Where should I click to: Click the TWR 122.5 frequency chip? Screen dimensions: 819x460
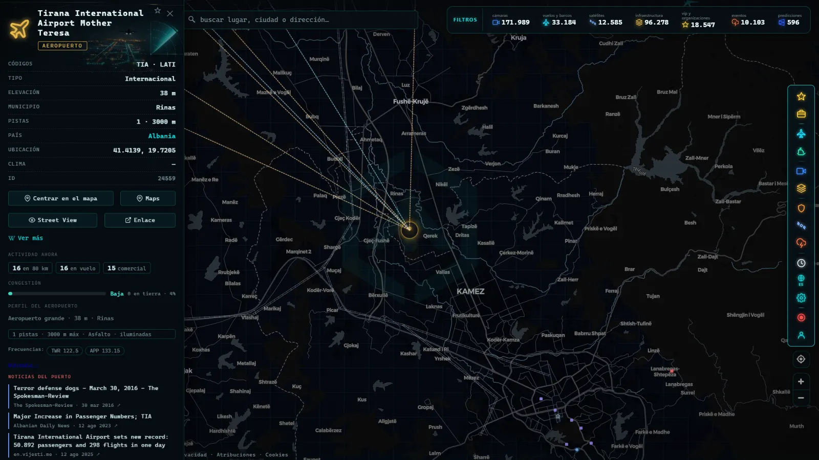click(x=65, y=351)
